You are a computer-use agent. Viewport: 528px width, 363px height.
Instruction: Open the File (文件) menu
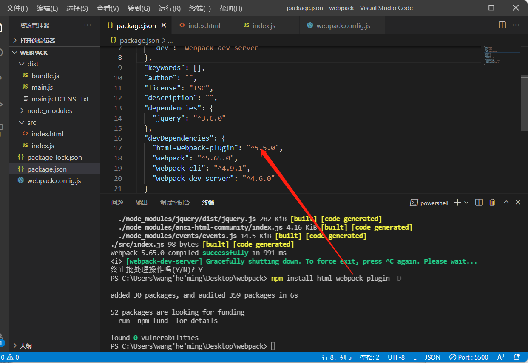coord(17,8)
